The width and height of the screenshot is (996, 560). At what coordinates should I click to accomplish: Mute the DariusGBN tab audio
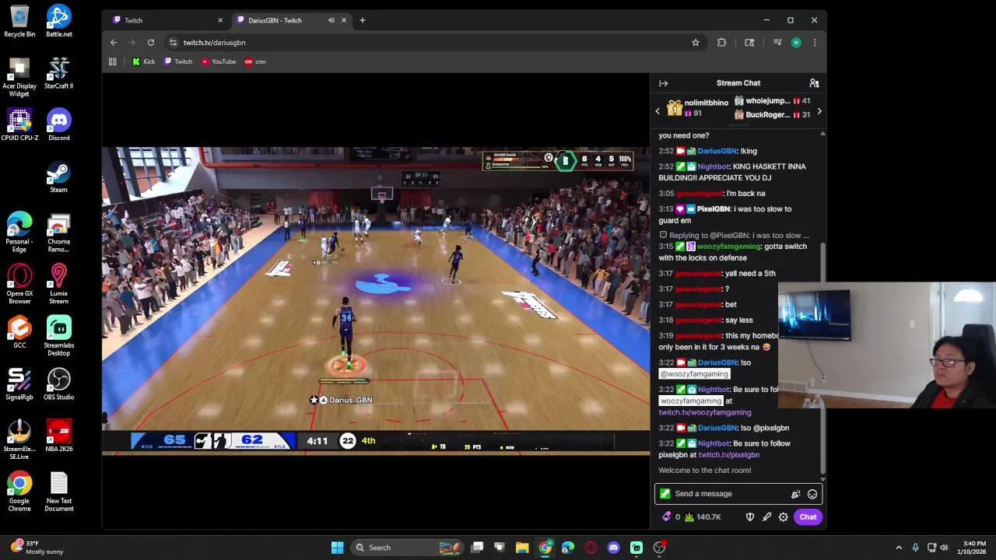pyautogui.click(x=331, y=20)
